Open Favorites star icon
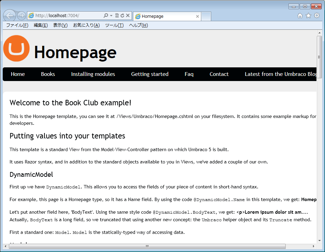Image resolution: width=325 pixels, height=252 pixels. click(308, 16)
